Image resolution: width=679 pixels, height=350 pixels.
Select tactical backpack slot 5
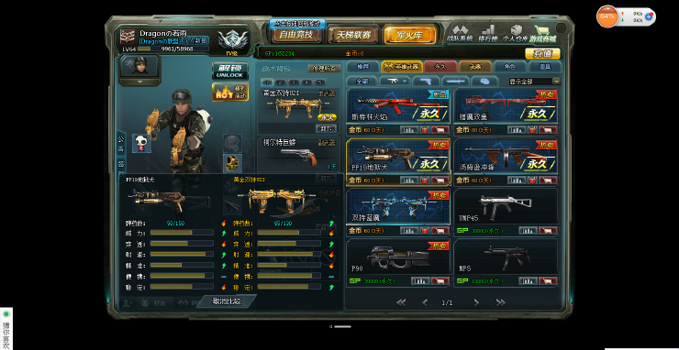320,82
